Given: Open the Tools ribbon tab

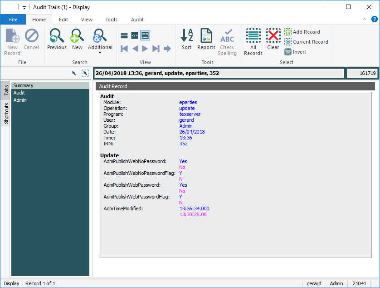Looking at the screenshot, I should (111, 20).
